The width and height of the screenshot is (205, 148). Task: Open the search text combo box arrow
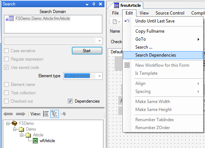click(x=99, y=41)
